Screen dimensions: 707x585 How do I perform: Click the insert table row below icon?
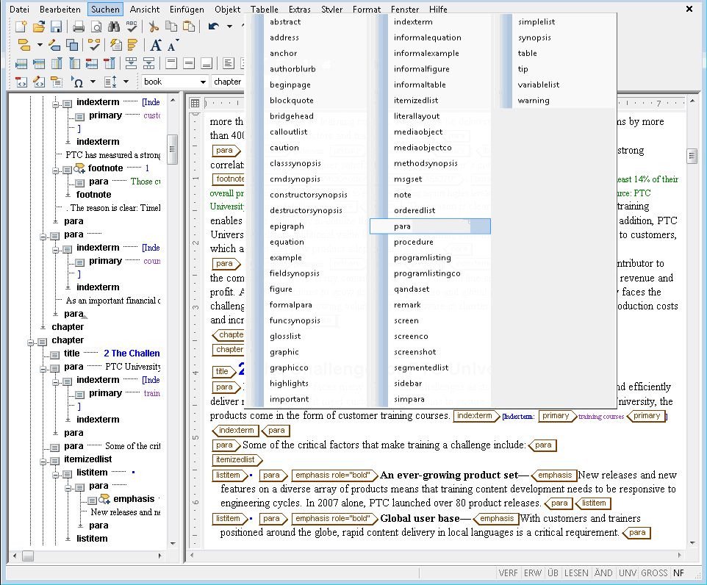point(39,64)
